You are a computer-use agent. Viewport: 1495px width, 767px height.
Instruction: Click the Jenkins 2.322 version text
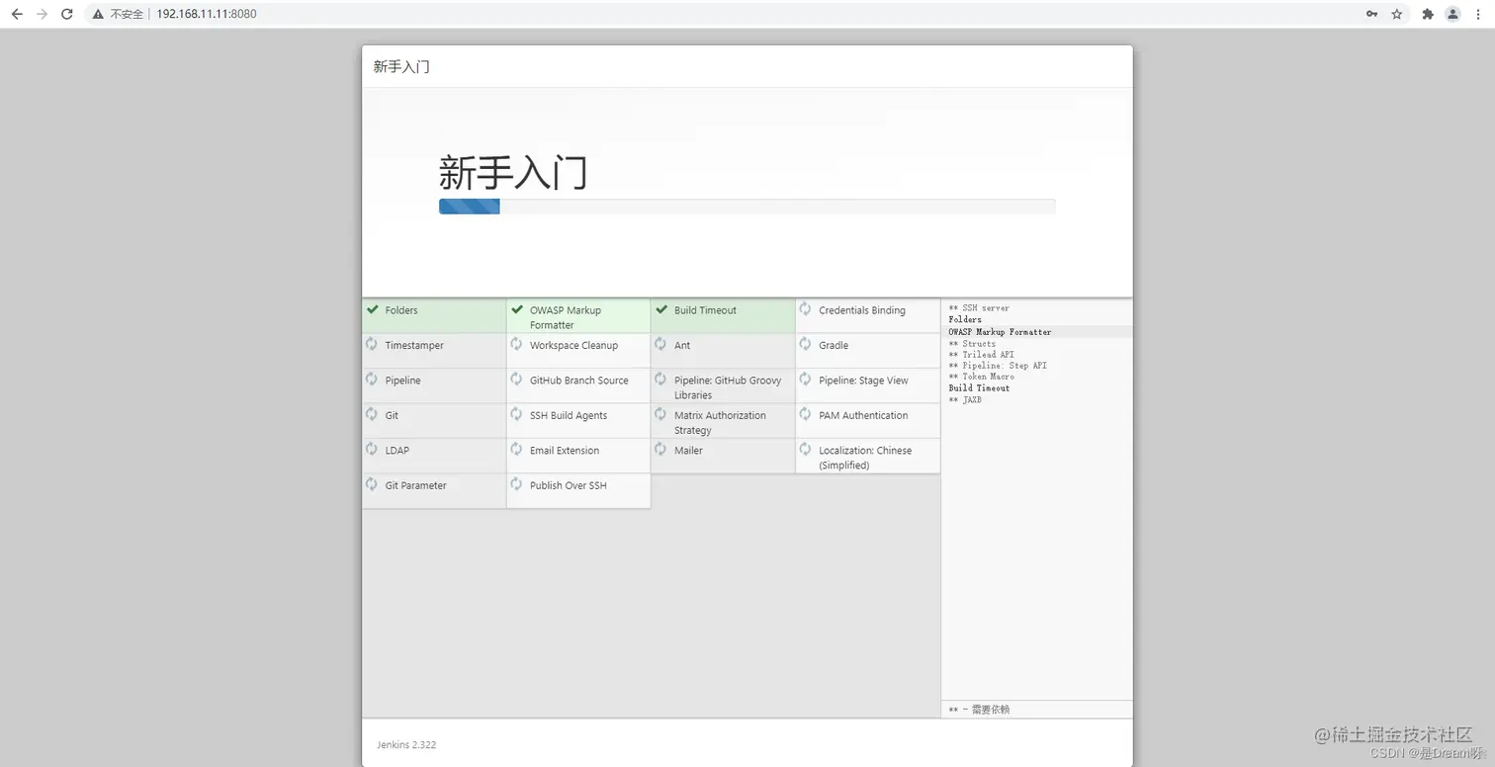(406, 745)
